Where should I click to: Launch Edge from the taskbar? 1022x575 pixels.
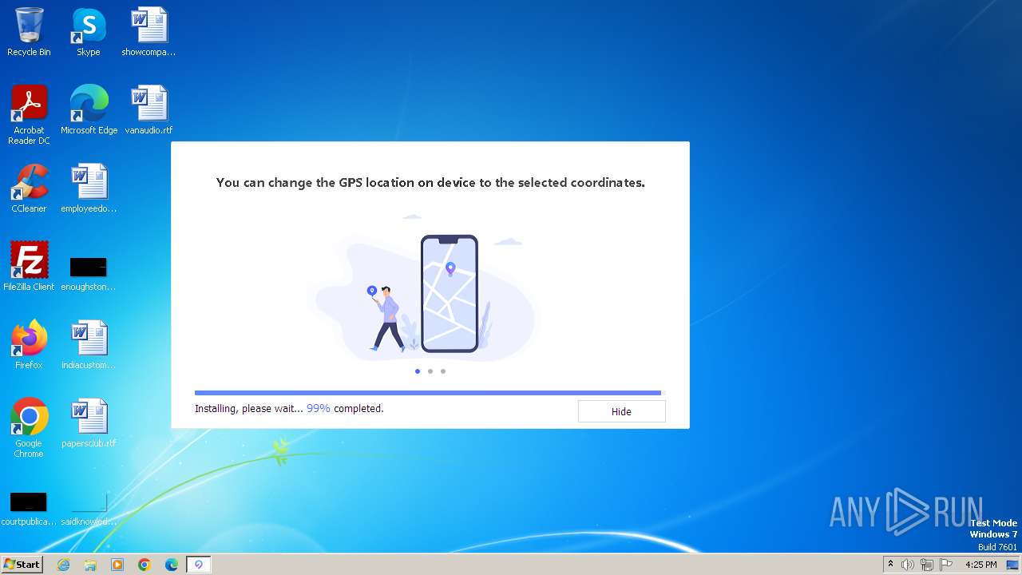tap(172, 565)
